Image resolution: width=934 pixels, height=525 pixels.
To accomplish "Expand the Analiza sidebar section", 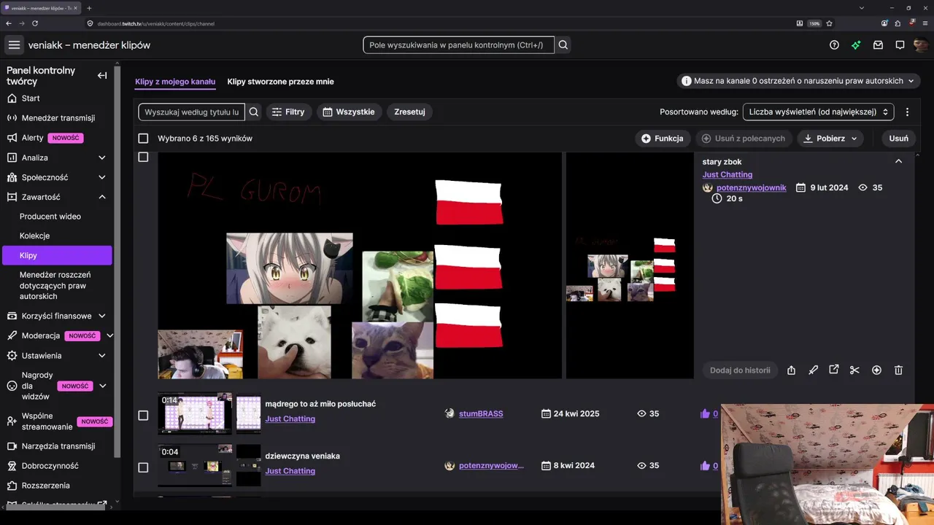I will (102, 157).
